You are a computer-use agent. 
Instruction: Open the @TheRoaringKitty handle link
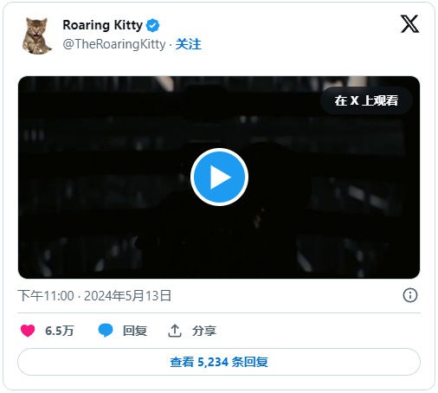tap(114, 44)
